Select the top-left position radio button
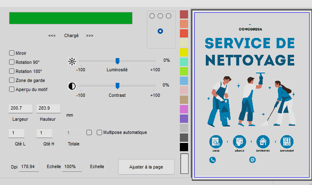 pyautogui.click(x=152, y=16)
